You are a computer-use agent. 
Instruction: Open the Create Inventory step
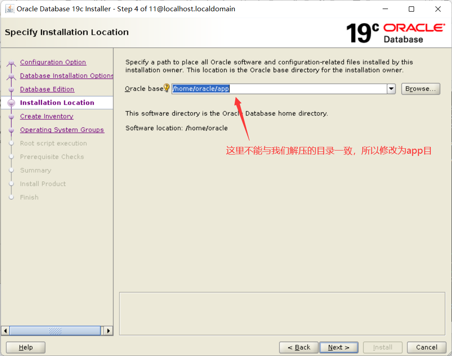coord(47,116)
